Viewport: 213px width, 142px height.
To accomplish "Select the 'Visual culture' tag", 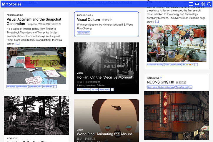I will 84,33.
